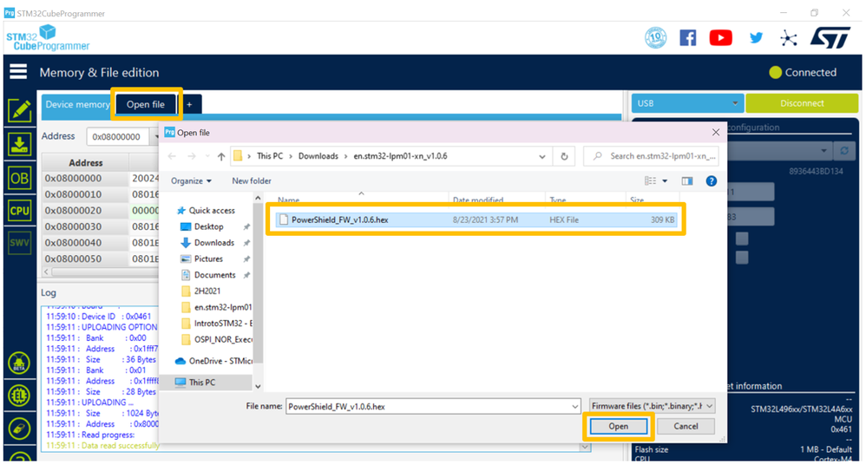Viewport: 866px width, 465px height.
Task: Select the Open file tab
Action: pyautogui.click(x=146, y=104)
